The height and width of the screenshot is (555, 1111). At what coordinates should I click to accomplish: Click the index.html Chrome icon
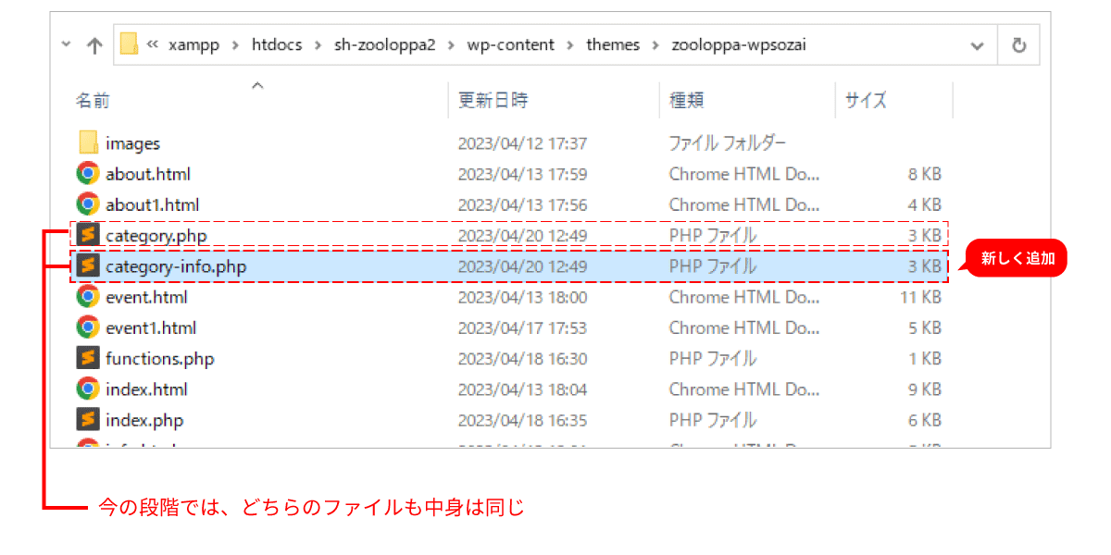[x=88, y=388]
